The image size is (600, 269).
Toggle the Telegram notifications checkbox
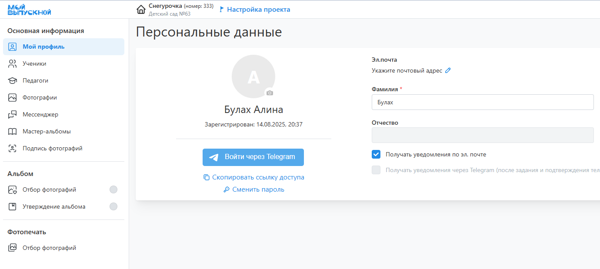click(x=376, y=170)
